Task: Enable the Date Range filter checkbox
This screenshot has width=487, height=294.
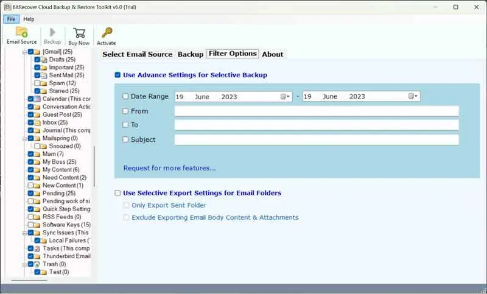Action: point(125,96)
